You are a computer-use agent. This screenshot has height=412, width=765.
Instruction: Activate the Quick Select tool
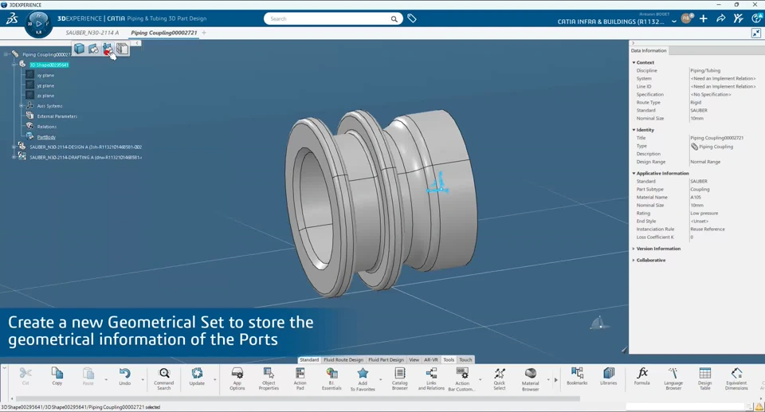499,379
